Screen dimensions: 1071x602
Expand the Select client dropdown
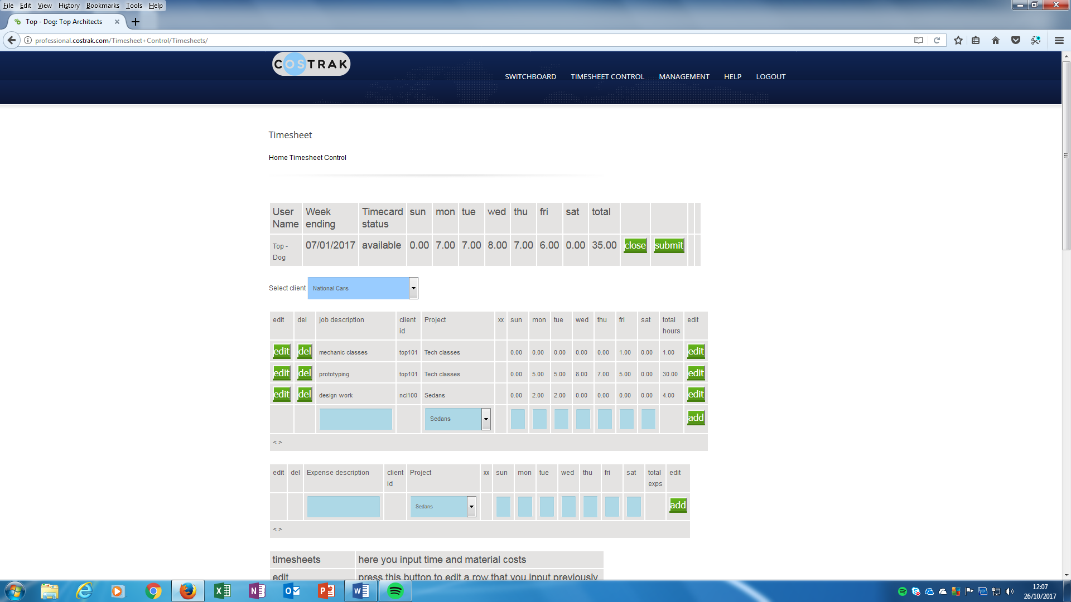tap(413, 288)
